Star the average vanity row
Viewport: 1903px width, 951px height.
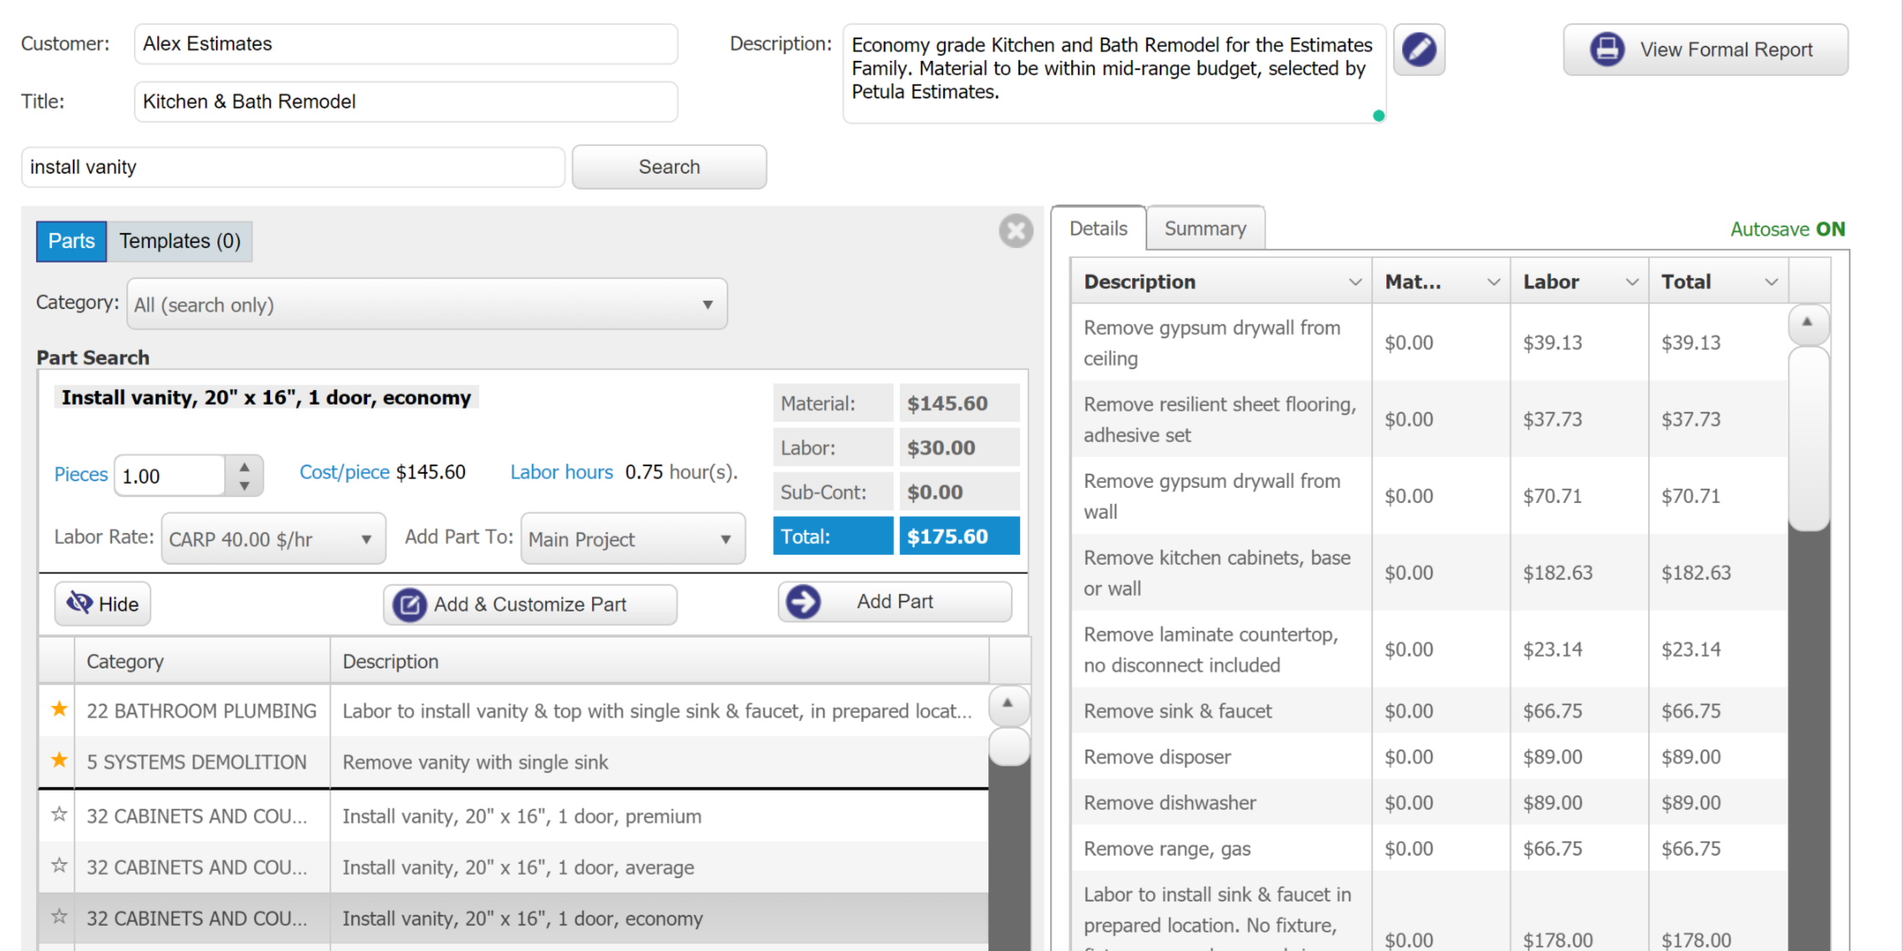[x=59, y=866]
